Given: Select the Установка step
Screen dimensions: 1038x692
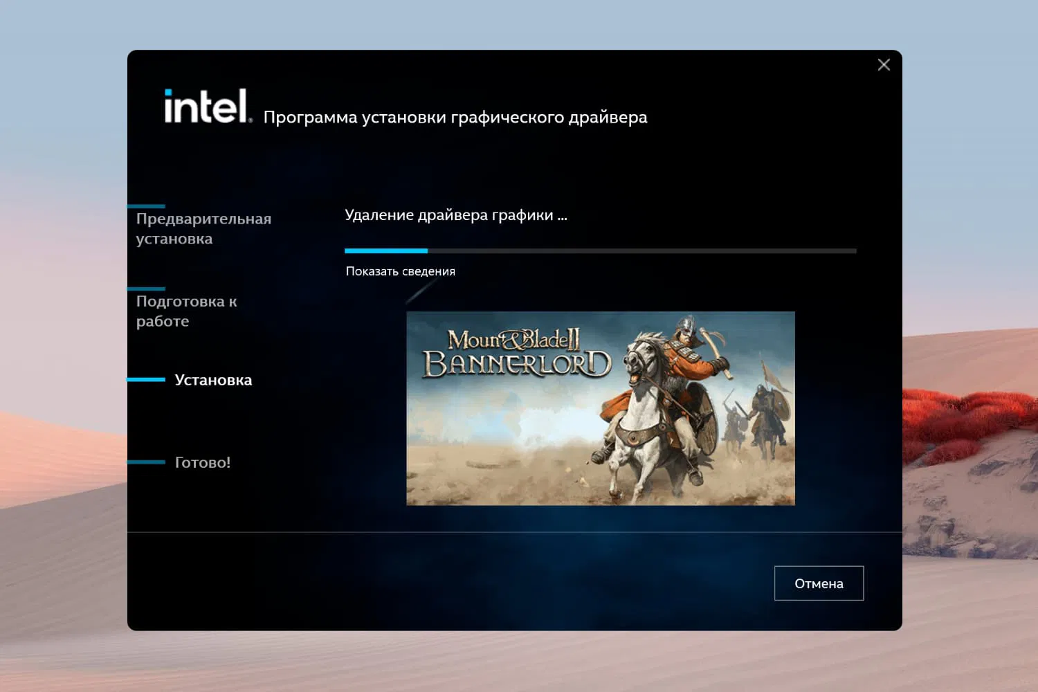Looking at the screenshot, I should [x=213, y=380].
